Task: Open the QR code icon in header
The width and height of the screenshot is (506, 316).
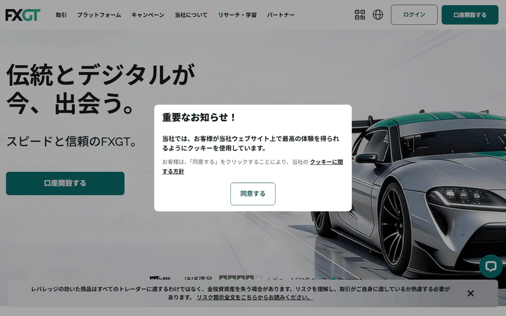Action: click(360, 15)
